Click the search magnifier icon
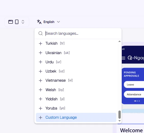The image size is (144, 133). [40, 33]
